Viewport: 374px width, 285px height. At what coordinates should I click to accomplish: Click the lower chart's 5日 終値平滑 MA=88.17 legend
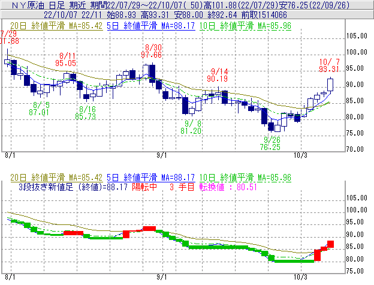(x=151, y=178)
